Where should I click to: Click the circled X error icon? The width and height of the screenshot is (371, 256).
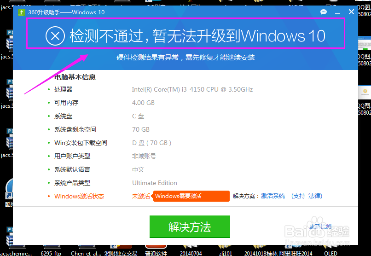coord(55,36)
